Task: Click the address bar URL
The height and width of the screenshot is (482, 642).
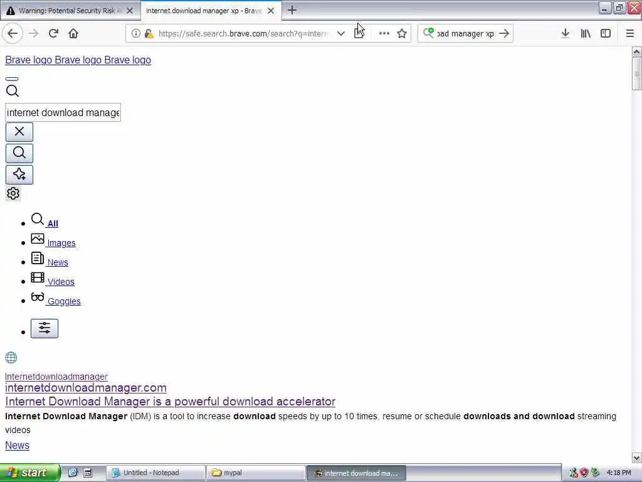Action: tap(244, 34)
